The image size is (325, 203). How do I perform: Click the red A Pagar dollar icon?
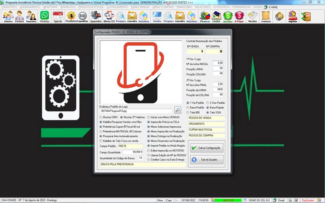239,17
